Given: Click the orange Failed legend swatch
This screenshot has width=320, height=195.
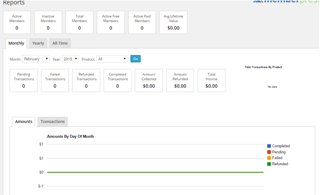Looking at the screenshot, I should 269,158.
